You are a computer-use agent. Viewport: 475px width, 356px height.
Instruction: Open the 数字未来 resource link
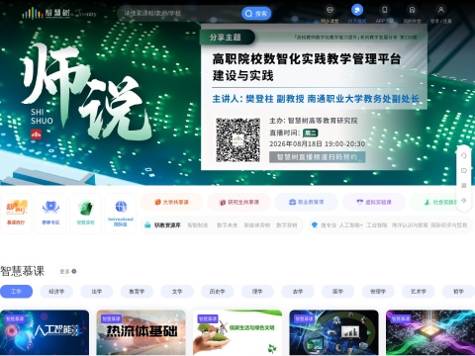coord(228,225)
